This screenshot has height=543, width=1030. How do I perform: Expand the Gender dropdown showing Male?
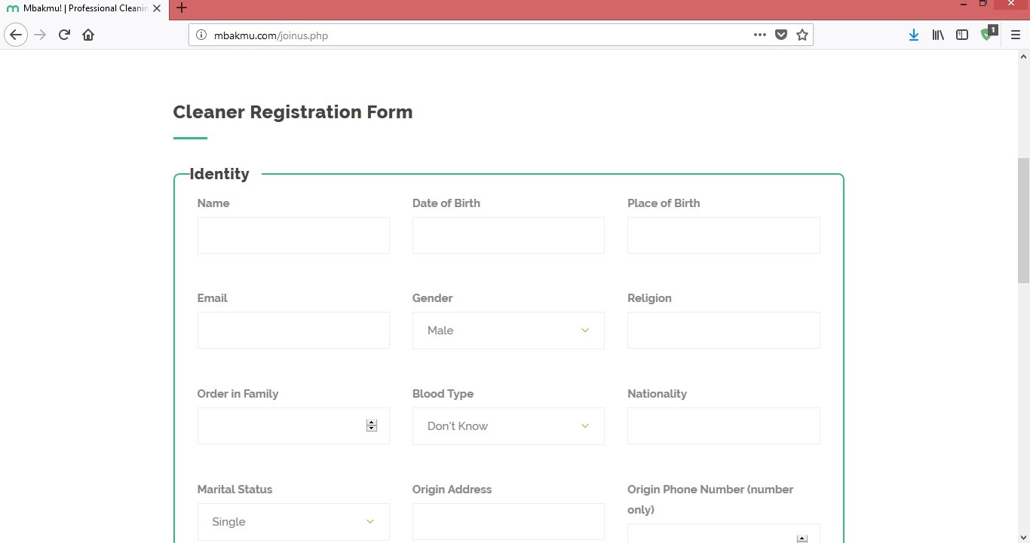point(508,331)
